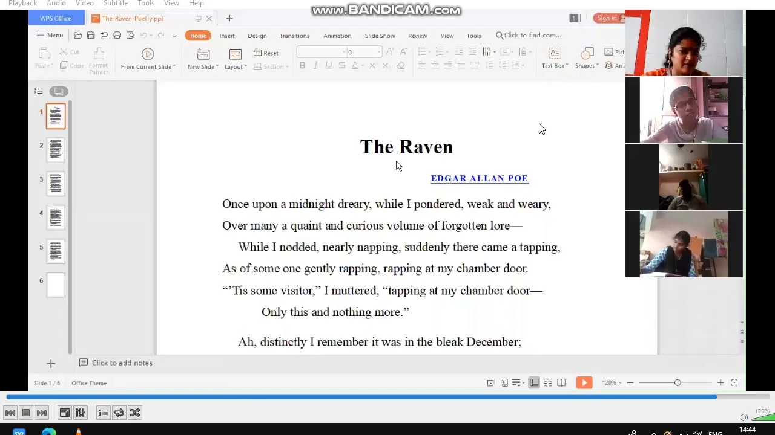Toggle VLC loop repeat button
Image resolution: width=775 pixels, height=435 pixels.
(x=119, y=413)
